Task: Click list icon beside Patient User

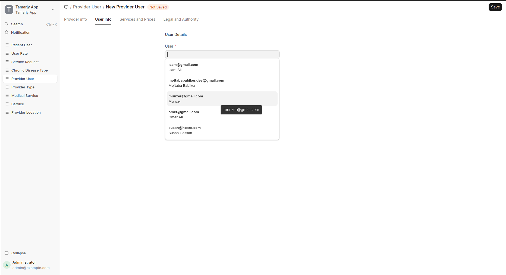Action: pos(7,45)
